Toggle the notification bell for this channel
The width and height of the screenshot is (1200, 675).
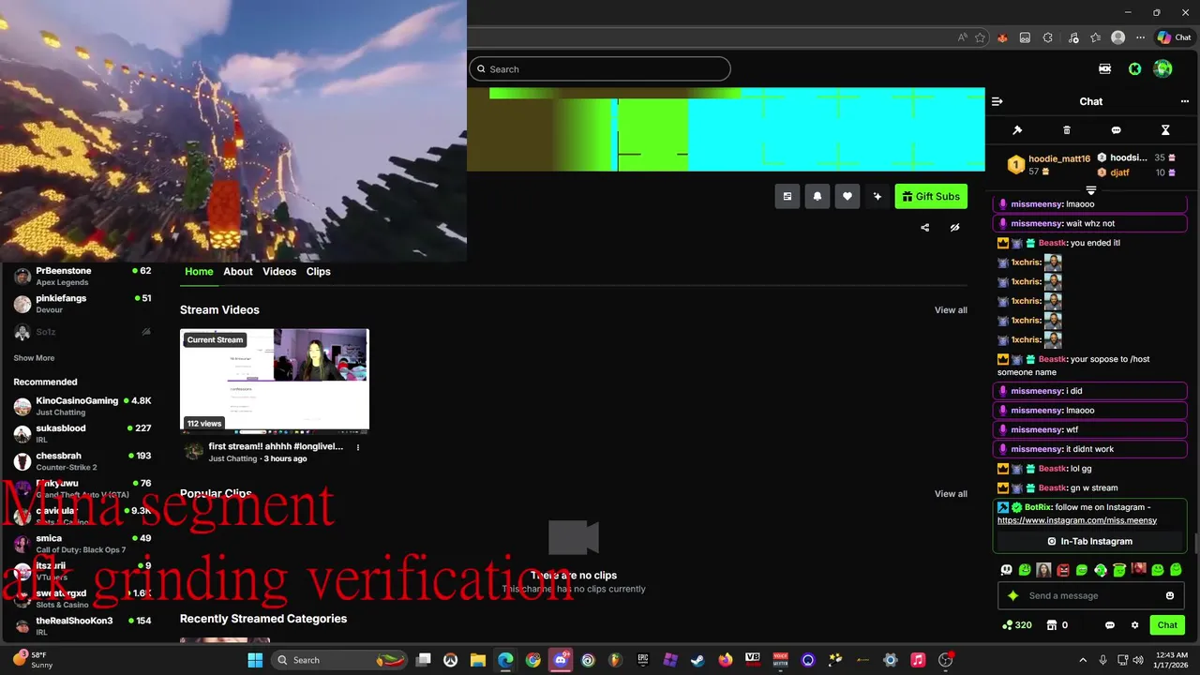[817, 196]
